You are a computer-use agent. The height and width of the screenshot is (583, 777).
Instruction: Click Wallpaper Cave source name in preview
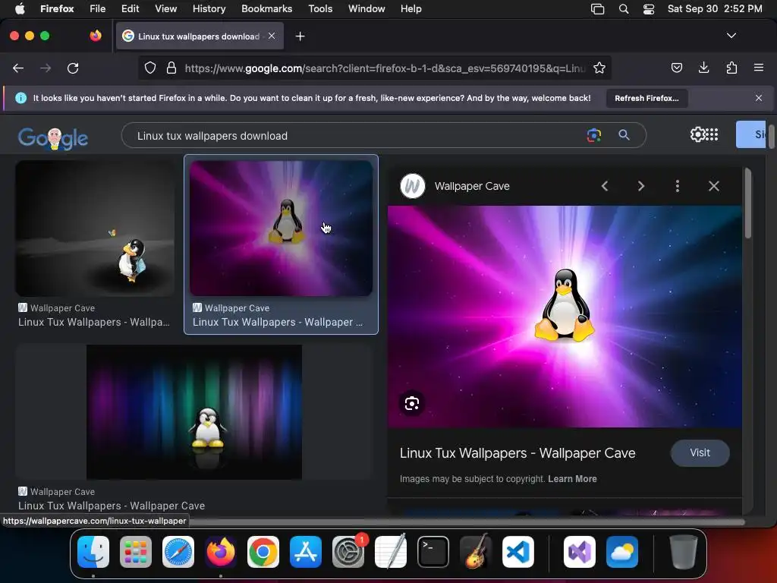(472, 186)
